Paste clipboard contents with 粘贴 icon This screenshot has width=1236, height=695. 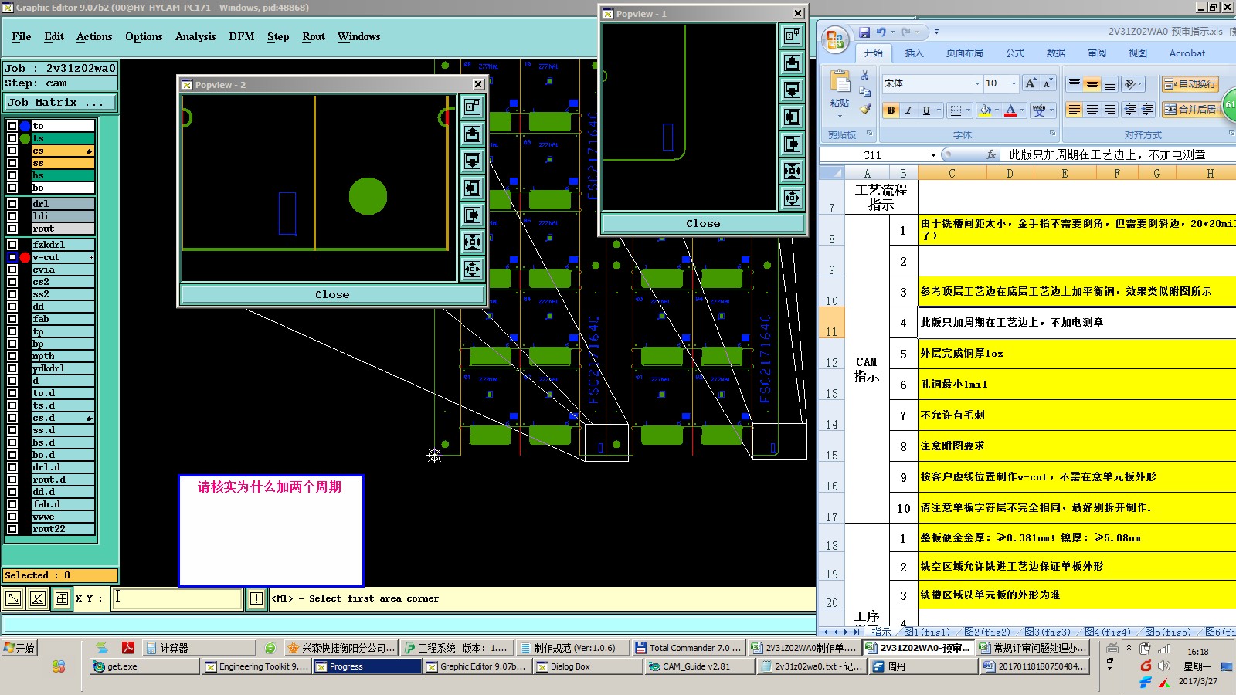(x=840, y=82)
